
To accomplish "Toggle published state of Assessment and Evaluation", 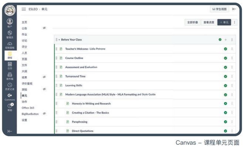I will click(226, 67).
